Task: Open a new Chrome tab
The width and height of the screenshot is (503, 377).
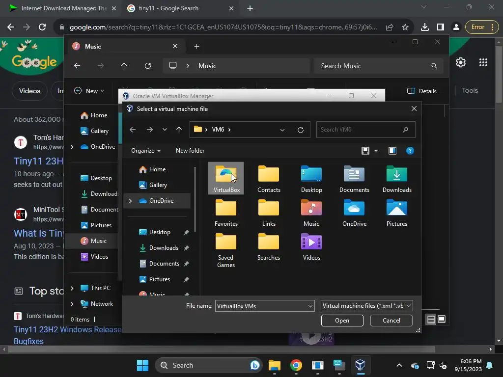Action: click(250, 8)
